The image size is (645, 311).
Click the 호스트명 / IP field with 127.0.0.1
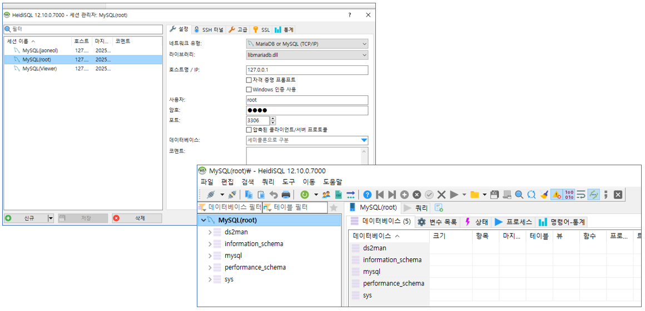pos(307,70)
